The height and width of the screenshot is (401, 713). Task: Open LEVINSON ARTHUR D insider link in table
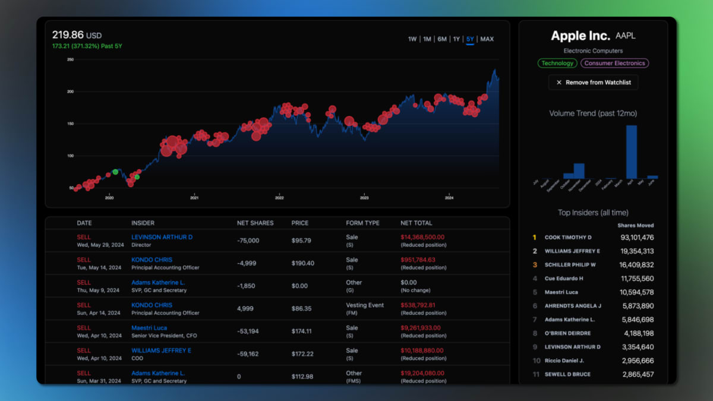click(162, 237)
